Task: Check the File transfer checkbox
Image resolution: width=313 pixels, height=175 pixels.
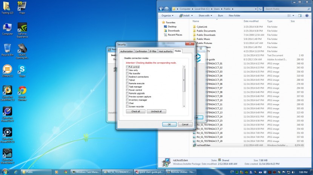Action: point(127,73)
